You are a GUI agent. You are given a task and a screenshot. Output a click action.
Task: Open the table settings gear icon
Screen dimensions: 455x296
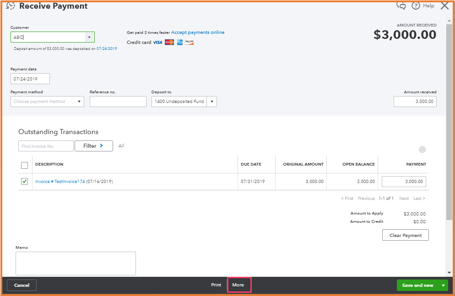point(422,149)
